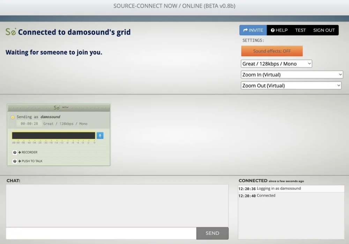Click the SC Now logo in the panel header

click(61, 108)
